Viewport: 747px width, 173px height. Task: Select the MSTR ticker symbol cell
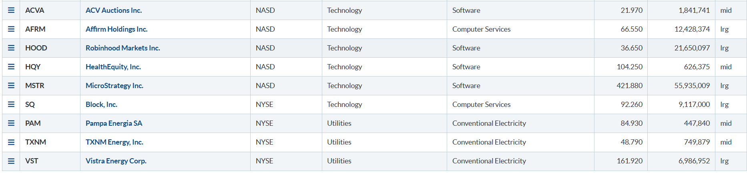[x=35, y=86]
